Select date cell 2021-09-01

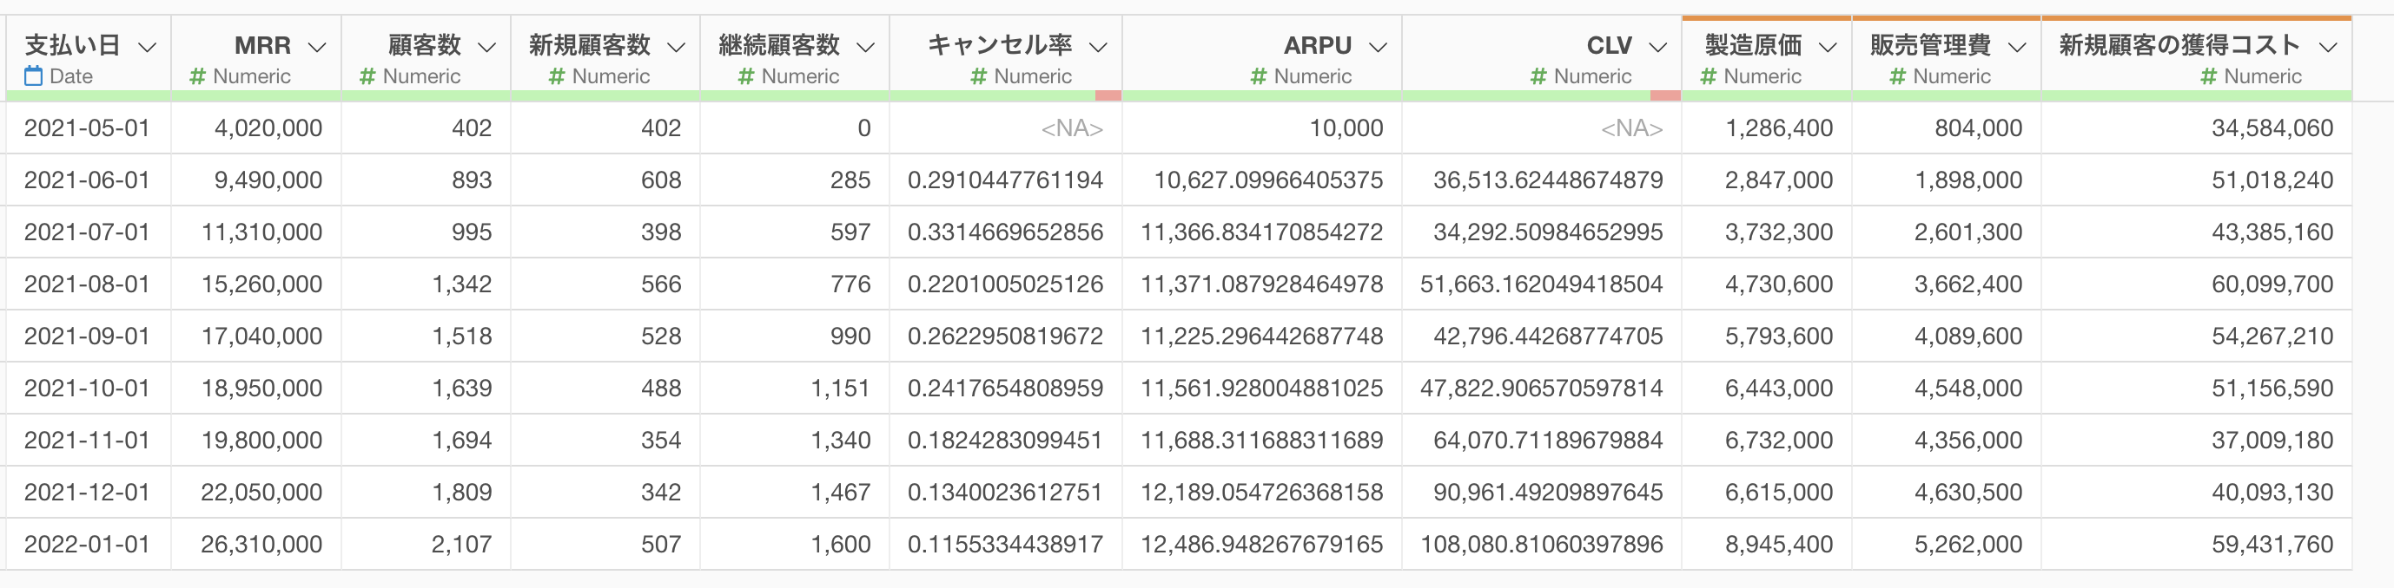(88, 336)
